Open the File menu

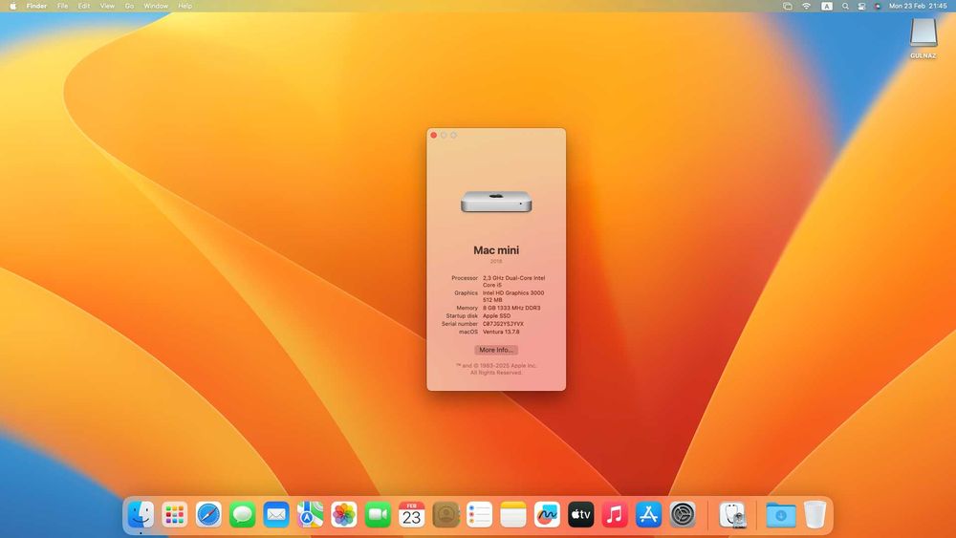(x=62, y=6)
